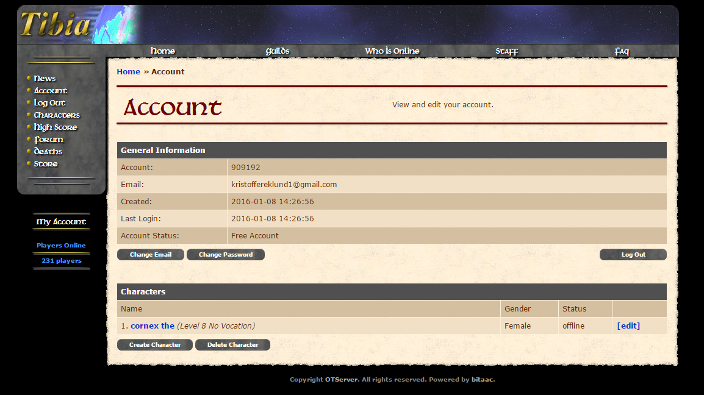This screenshot has width=704, height=395.
Task: Open Store in the sidebar
Action: pos(45,164)
